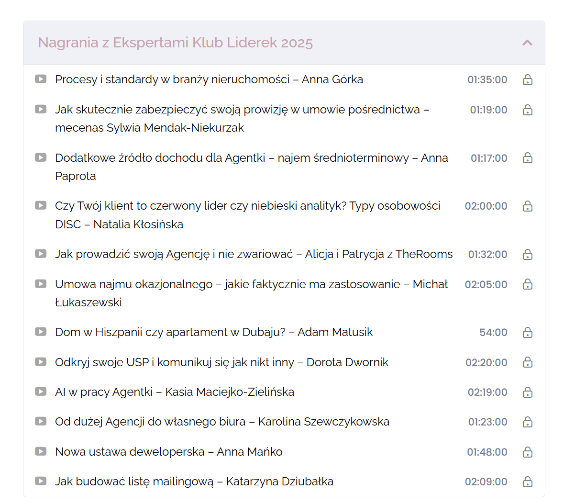Click video icon beside Dom w Hiszpanii lesson
Screen dimensions: 575x504
[41, 332]
